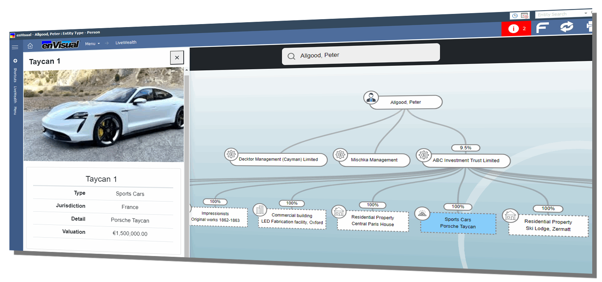The width and height of the screenshot is (602, 282).
Task: Open the calendar with clock icon
Action: click(x=524, y=15)
